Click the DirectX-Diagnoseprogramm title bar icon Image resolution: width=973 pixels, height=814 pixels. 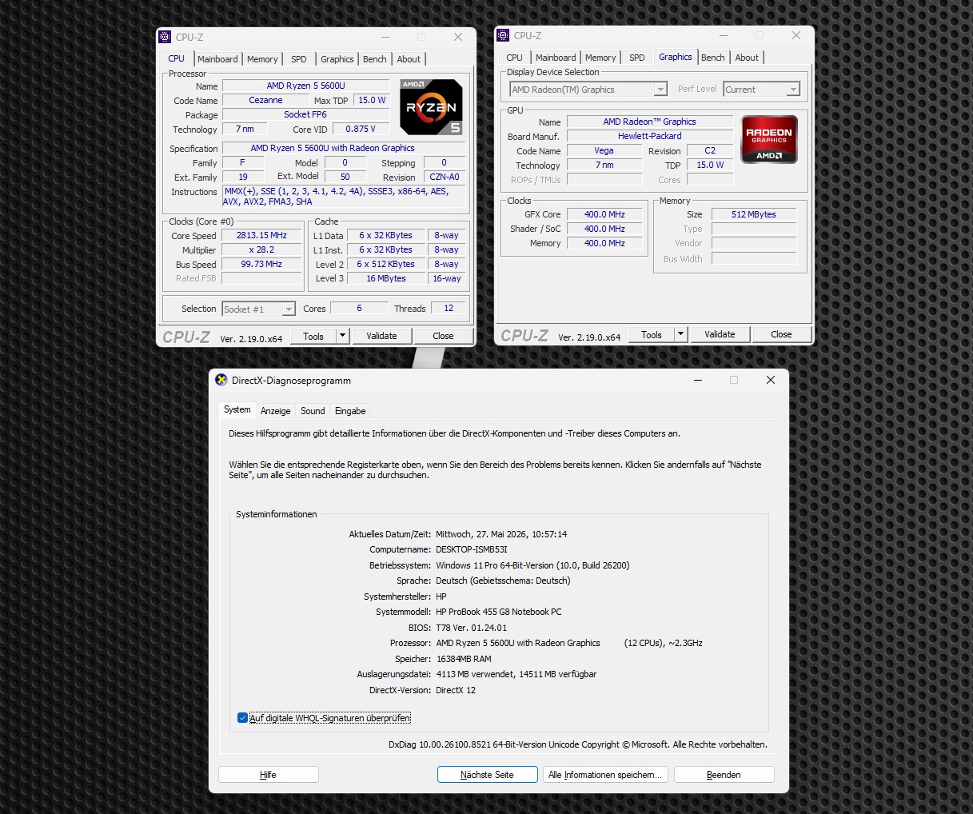coord(221,380)
